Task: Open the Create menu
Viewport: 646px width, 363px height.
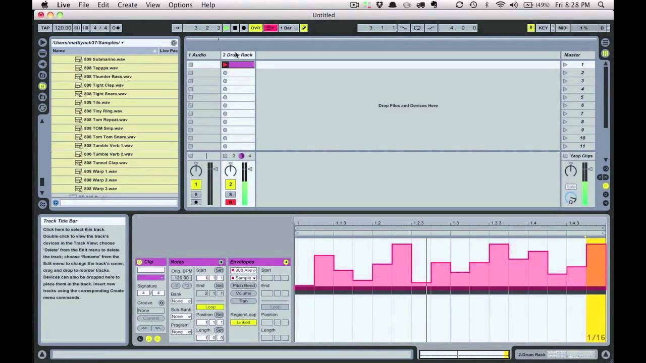Action: 127,5
